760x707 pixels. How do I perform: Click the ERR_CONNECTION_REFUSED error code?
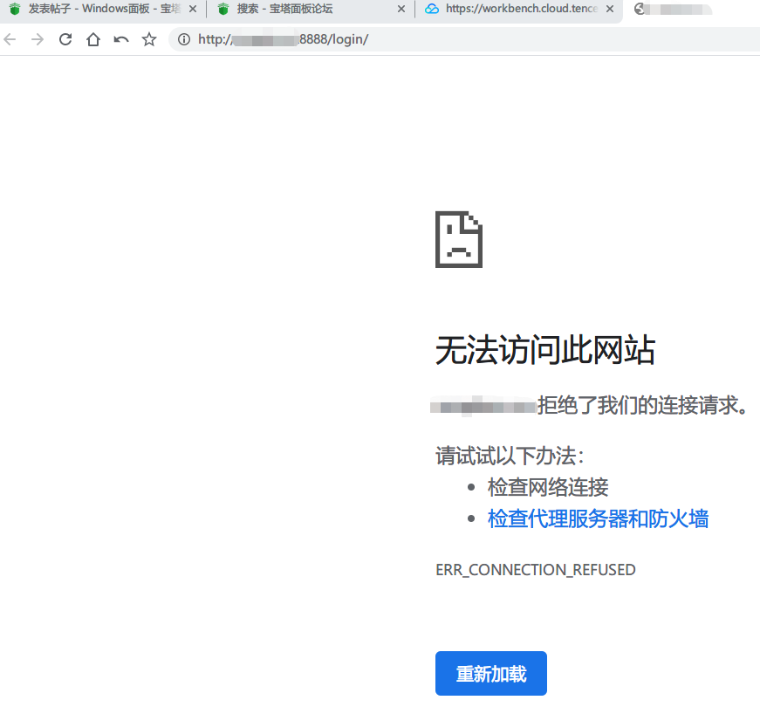tap(536, 570)
